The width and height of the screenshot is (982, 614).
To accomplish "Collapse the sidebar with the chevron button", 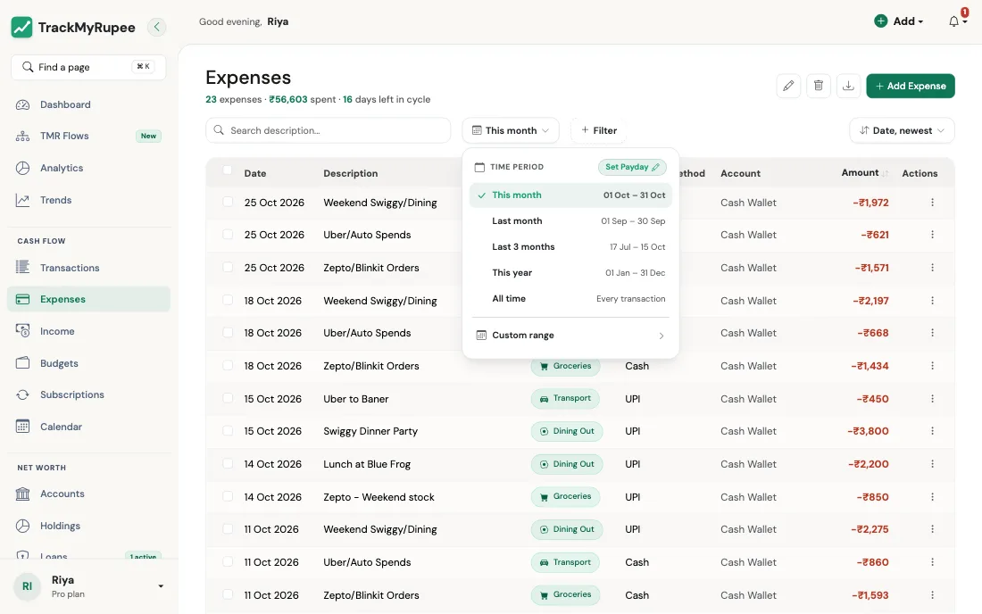I will pyautogui.click(x=156, y=27).
